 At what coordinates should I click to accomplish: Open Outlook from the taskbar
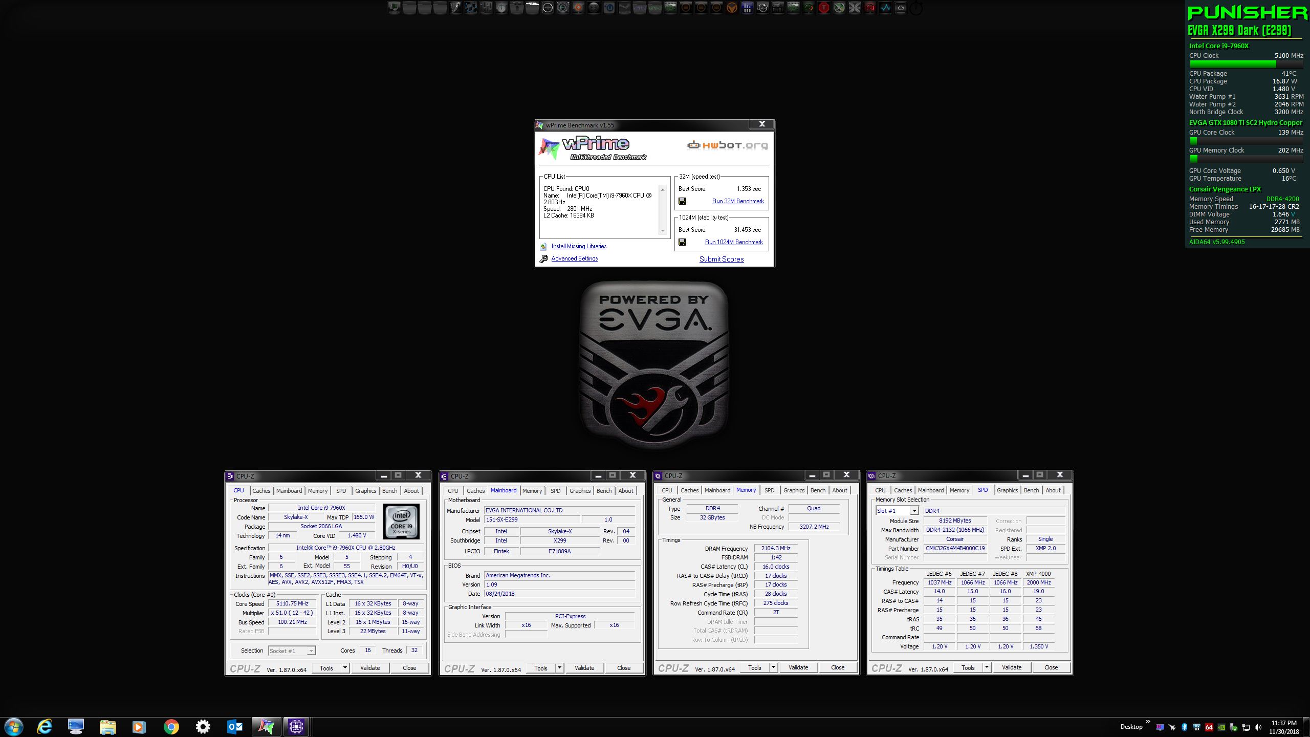(x=234, y=727)
